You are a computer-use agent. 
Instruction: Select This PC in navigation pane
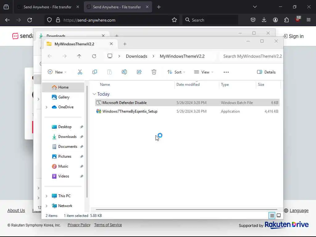[63, 196]
